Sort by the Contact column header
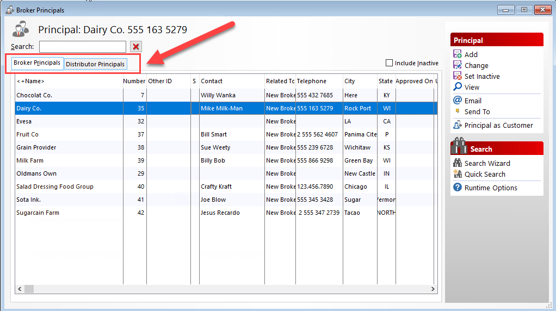The height and width of the screenshot is (311, 556). tap(232, 81)
